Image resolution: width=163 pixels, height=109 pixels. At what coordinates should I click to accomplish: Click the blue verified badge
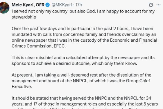48,5
